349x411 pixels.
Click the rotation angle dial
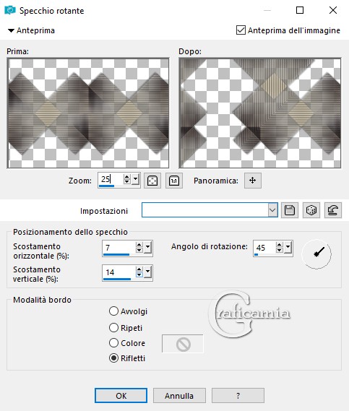pyautogui.click(x=316, y=254)
